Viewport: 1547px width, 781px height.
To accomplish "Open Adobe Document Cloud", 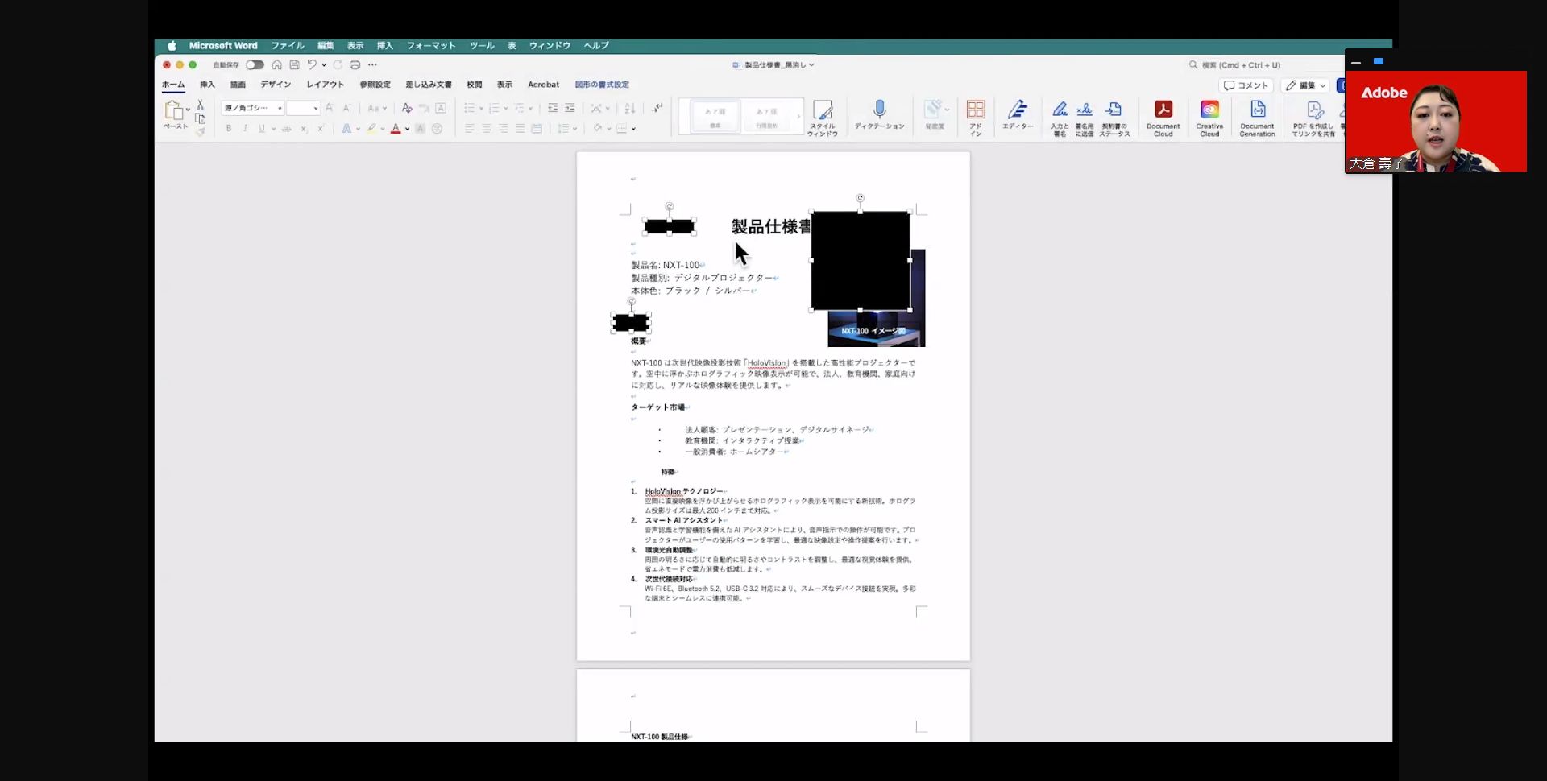I will click(x=1163, y=118).
